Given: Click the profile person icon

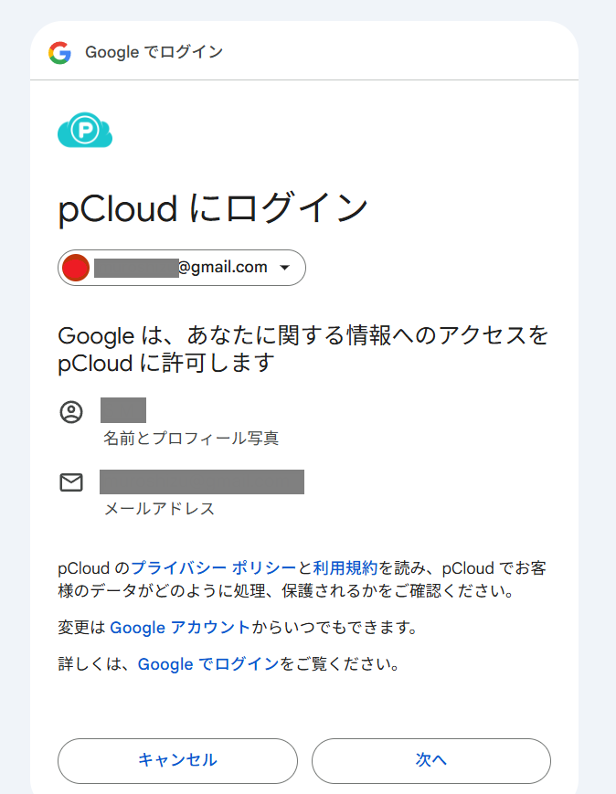Looking at the screenshot, I should click(71, 412).
